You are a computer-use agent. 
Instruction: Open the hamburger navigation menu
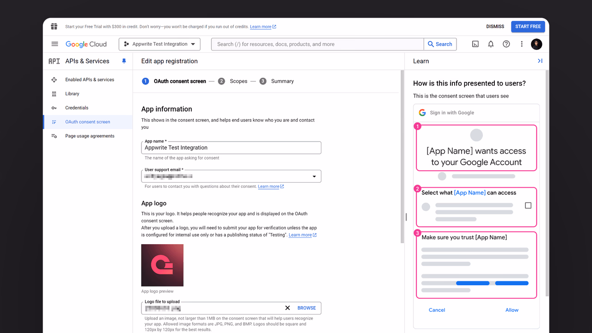click(x=55, y=44)
